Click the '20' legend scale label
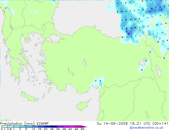 tap(46, 129)
